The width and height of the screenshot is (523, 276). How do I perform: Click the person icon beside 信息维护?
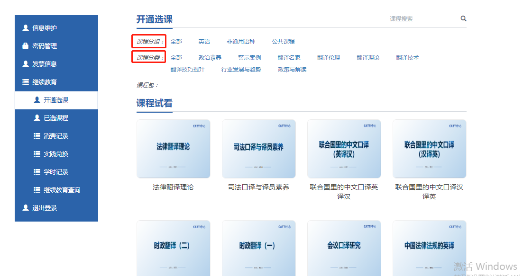pyautogui.click(x=26, y=28)
